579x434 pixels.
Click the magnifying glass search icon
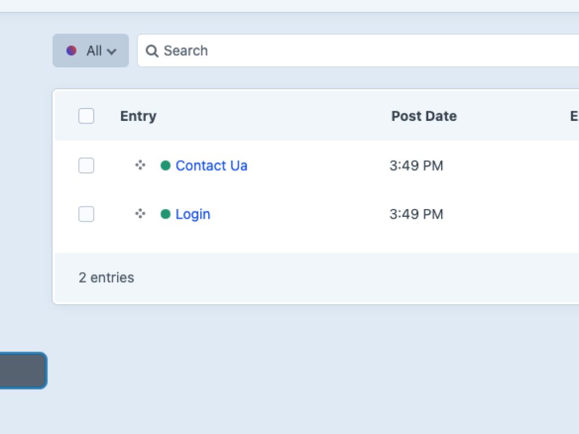coord(152,51)
